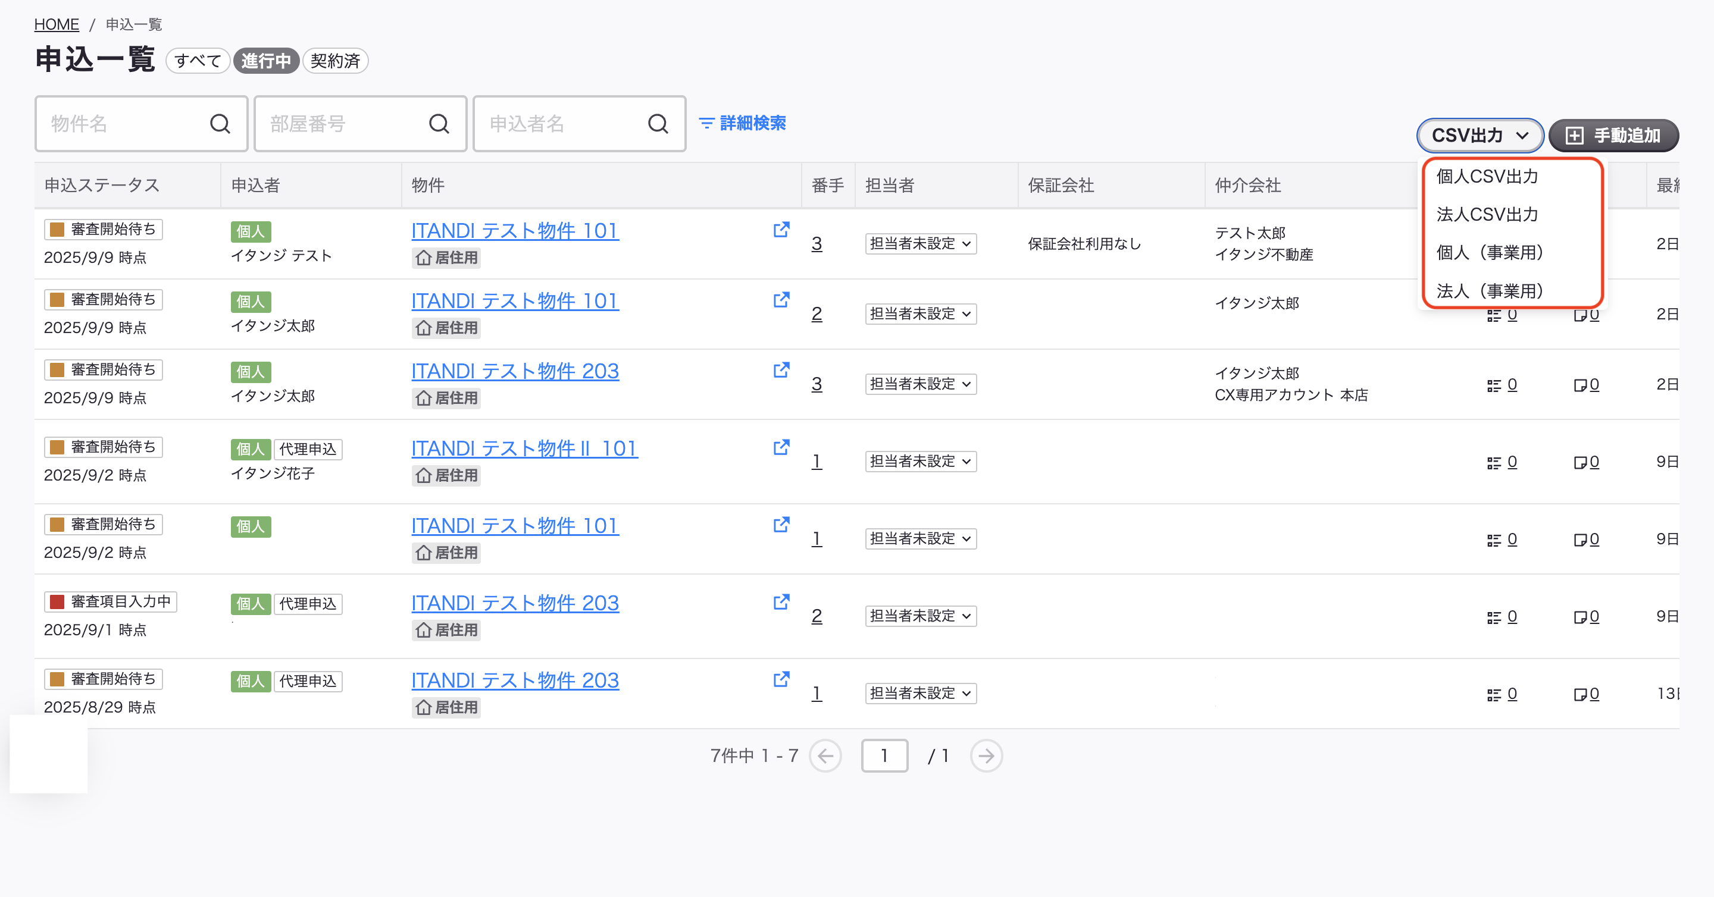Open 担当者未設定 dropdown in 2025/9/2 row without 代理申込

(x=921, y=538)
